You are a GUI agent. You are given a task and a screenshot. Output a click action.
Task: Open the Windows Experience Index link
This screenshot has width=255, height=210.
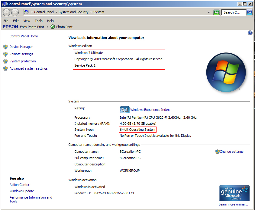(x=150, y=110)
